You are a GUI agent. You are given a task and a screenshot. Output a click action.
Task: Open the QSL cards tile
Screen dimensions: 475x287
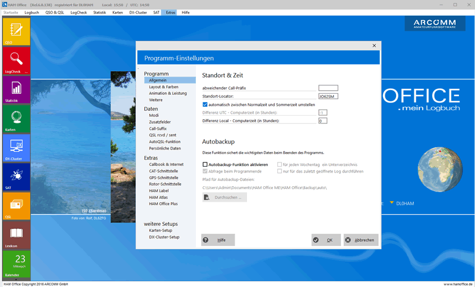coord(17,206)
